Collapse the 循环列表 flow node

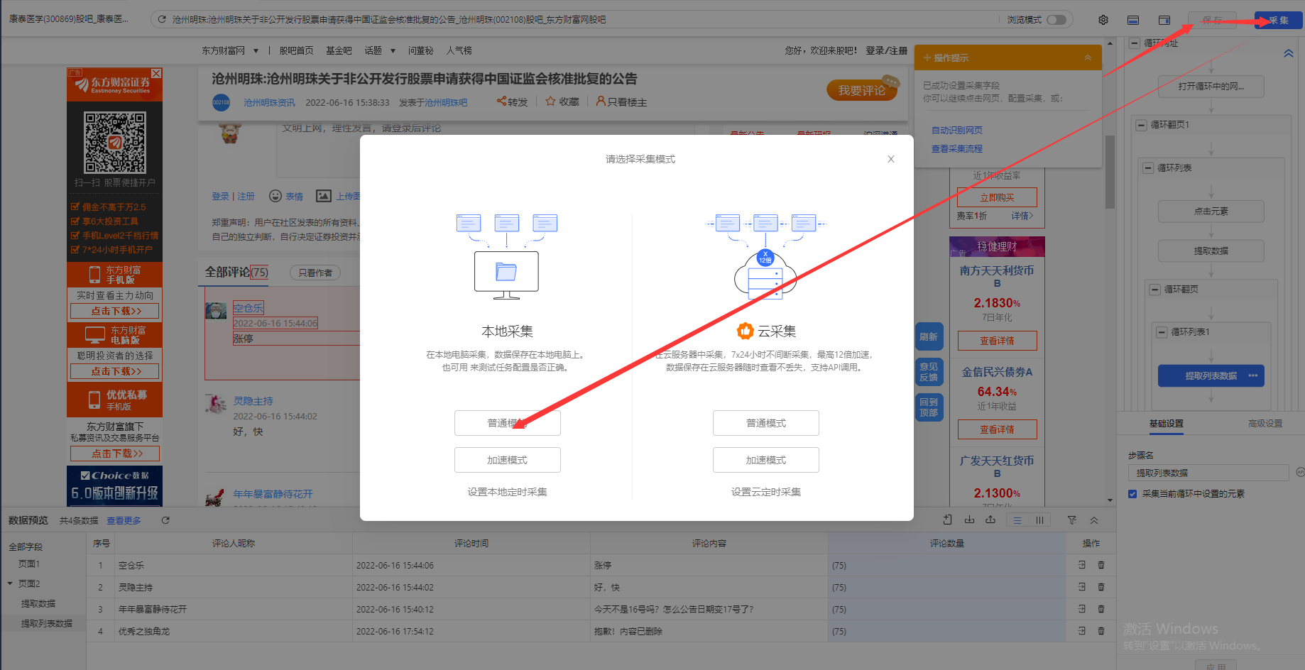click(x=1148, y=168)
